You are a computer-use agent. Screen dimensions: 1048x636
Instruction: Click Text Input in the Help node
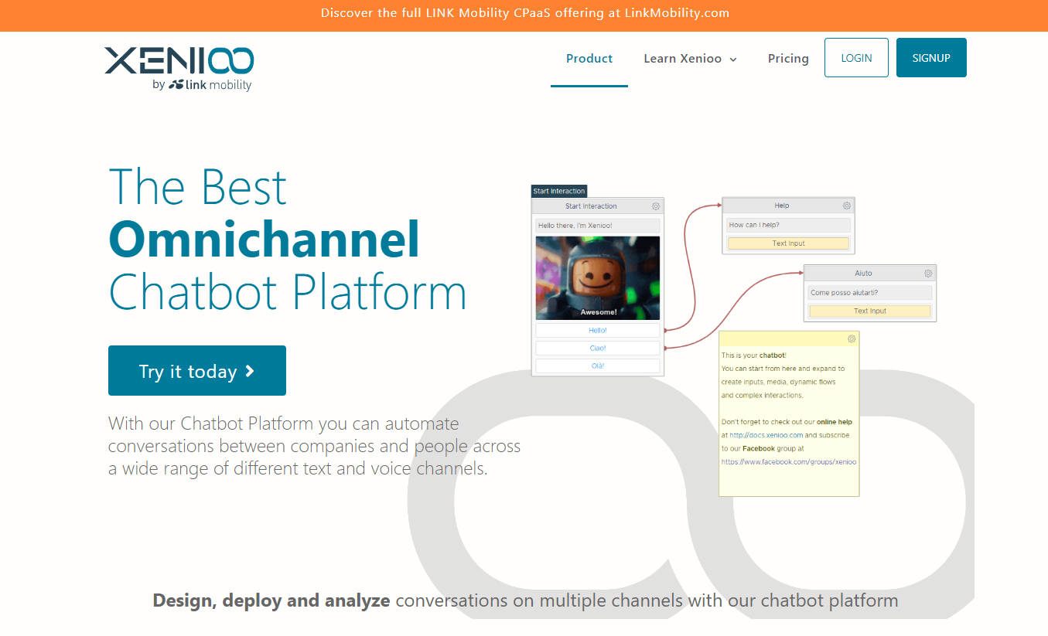[788, 243]
